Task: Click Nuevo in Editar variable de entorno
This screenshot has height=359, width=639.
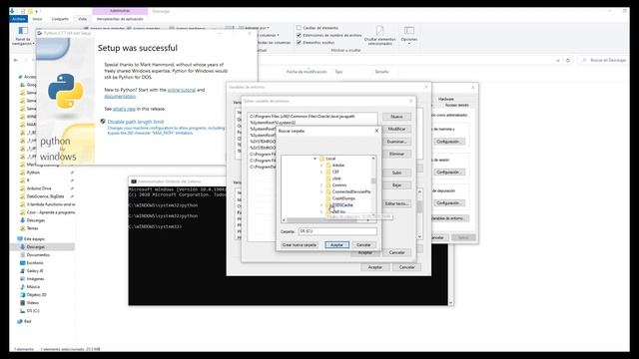Action: click(x=396, y=117)
